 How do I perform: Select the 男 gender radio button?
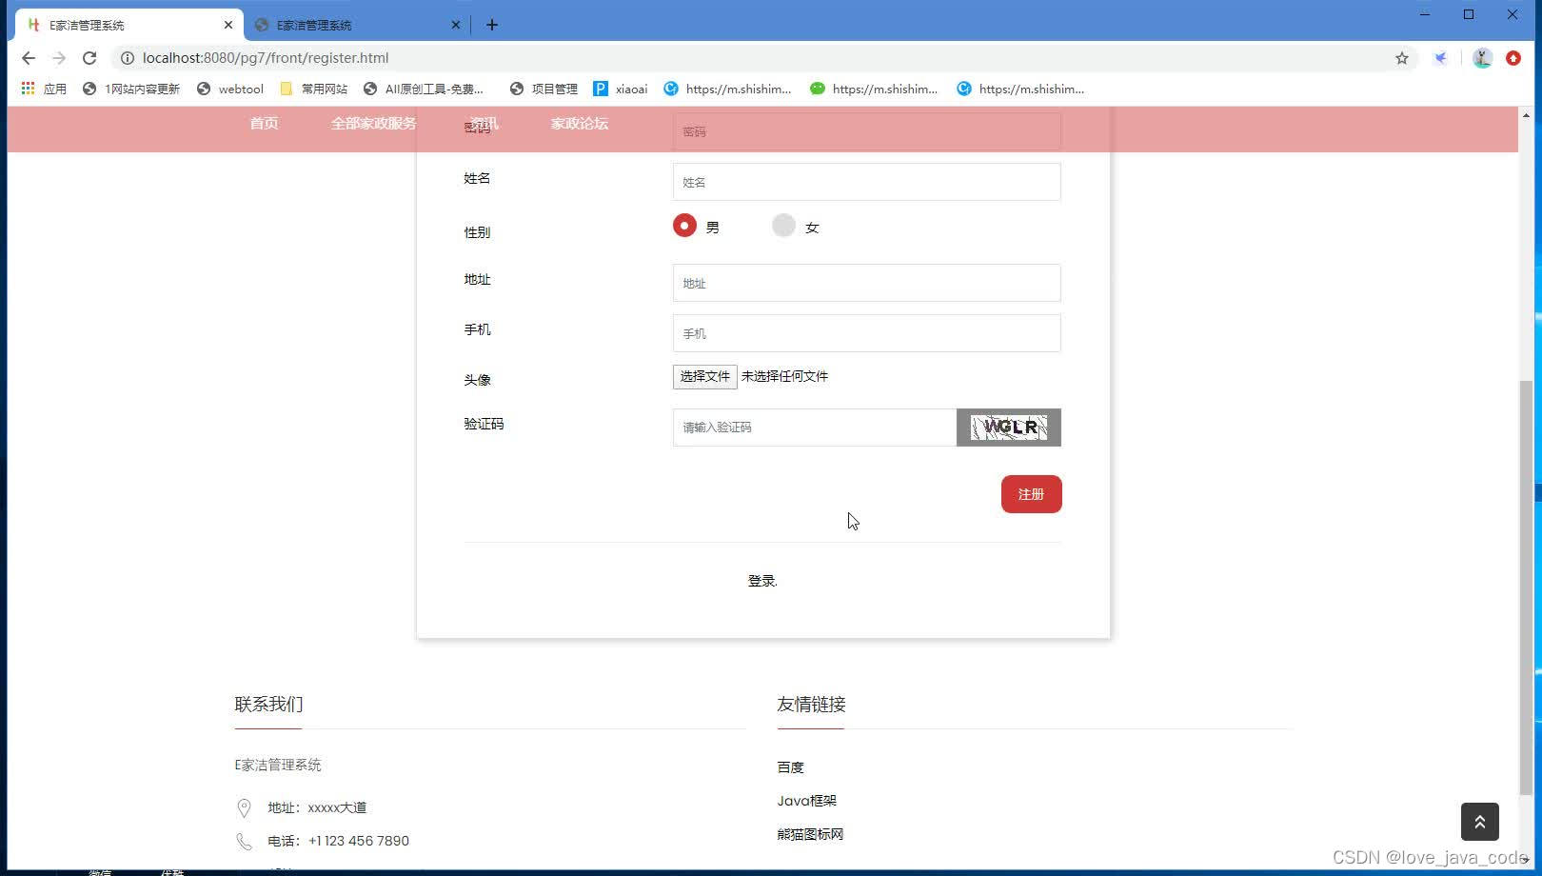coord(684,226)
